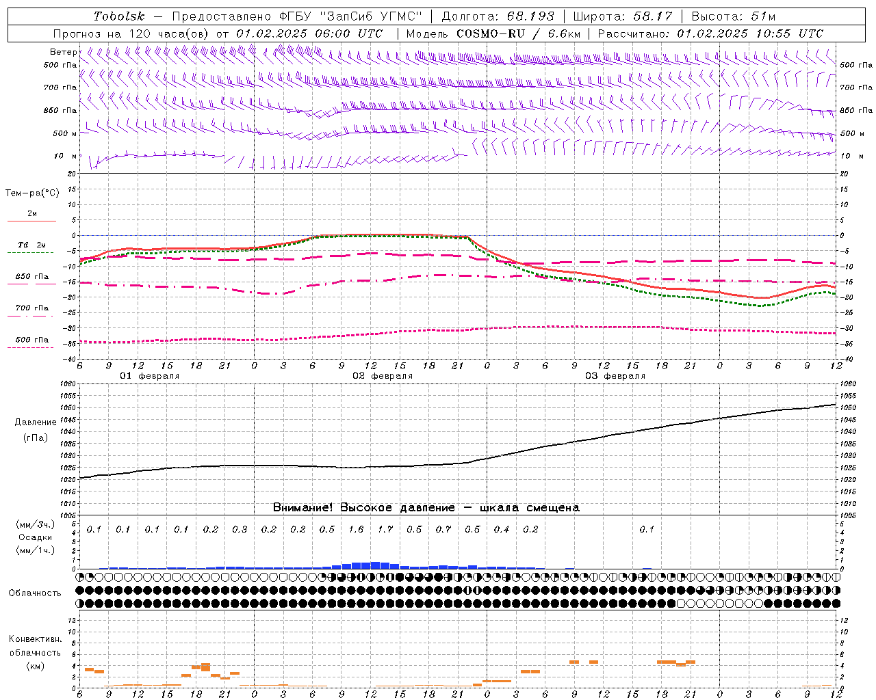Image resolution: width=876 pixels, height=700 pixels.
Task: Click the 1.6 precipitation value
Action: tap(356, 529)
